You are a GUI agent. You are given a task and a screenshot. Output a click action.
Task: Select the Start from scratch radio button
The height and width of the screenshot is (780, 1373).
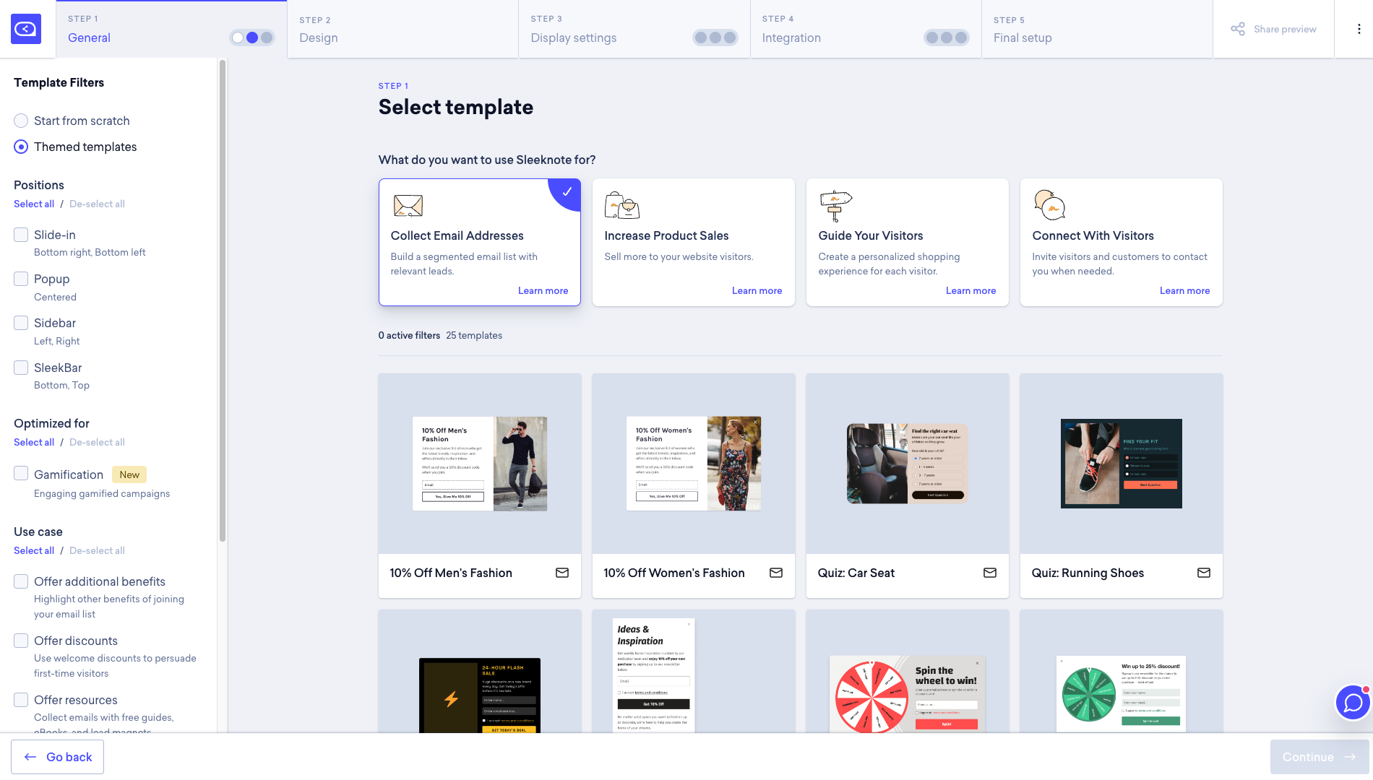pyautogui.click(x=21, y=121)
